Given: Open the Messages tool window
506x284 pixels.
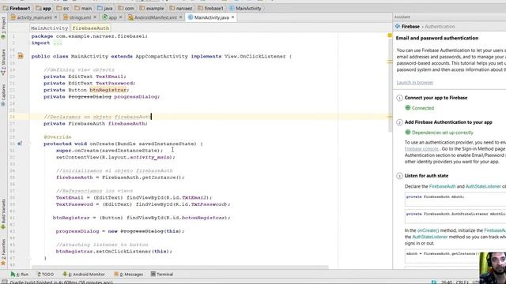Looking at the screenshot, I should [x=129, y=275].
